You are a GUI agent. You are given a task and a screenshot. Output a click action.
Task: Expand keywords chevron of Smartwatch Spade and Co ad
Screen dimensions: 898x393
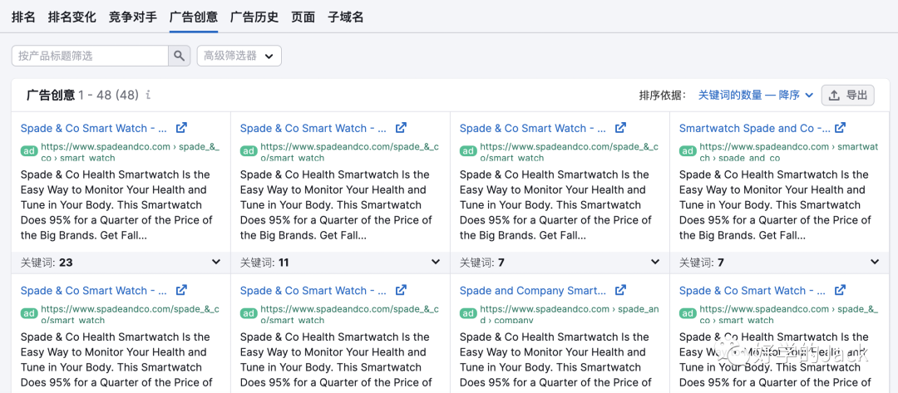point(875,262)
